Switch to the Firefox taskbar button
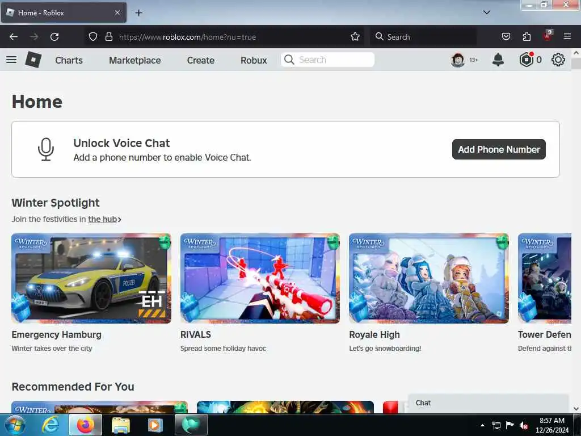Image resolution: width=581 pixels, height=436 pixels. [85, 425]
